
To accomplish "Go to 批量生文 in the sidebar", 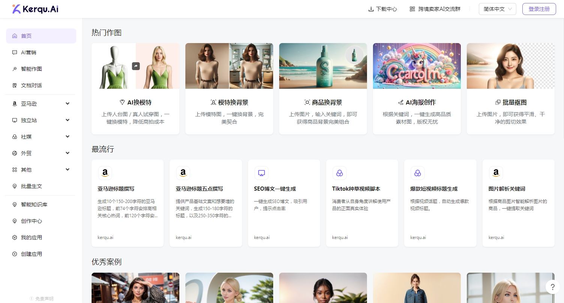I will pos(41,186).
